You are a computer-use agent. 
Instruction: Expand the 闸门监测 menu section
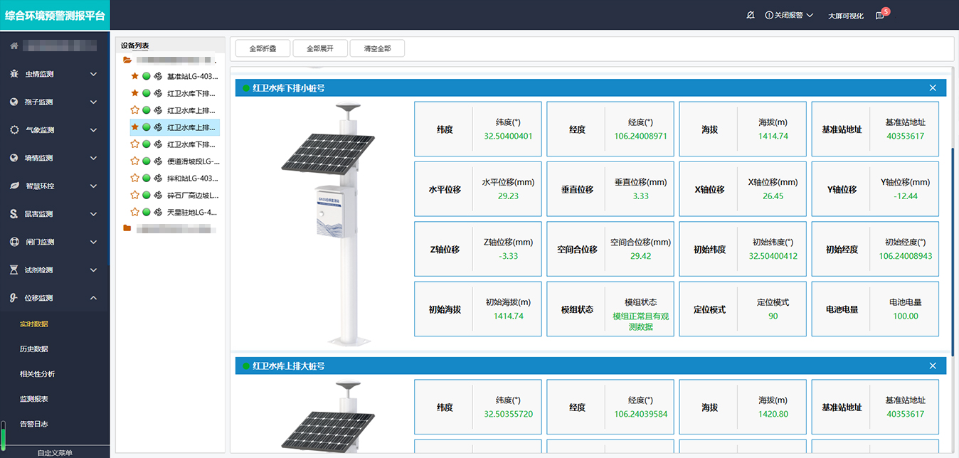point(93,242)
